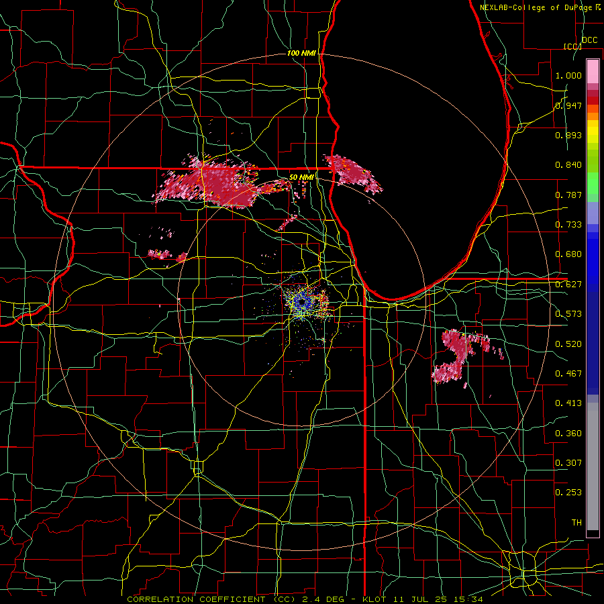Select the 0.893 scale value

point(568,135)
